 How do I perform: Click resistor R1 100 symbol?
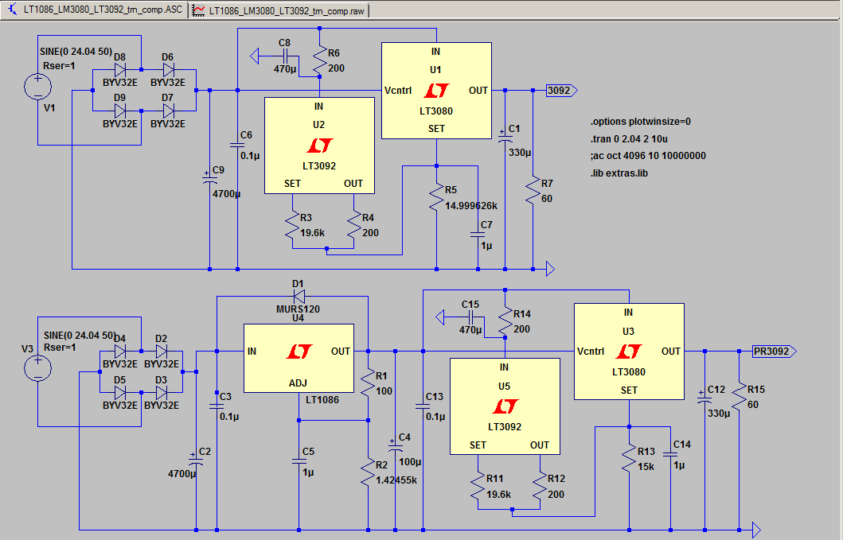click(368, 383)
